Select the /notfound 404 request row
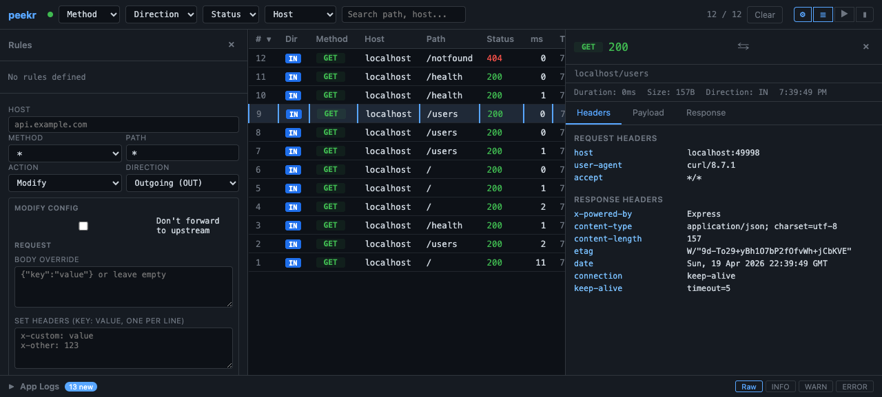 (407, 58)
